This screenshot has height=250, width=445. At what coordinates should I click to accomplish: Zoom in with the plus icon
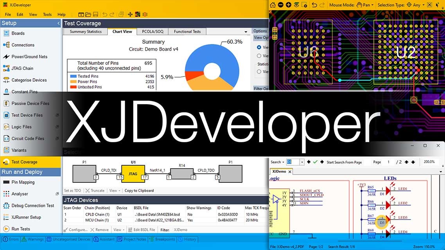click(289, 5)
